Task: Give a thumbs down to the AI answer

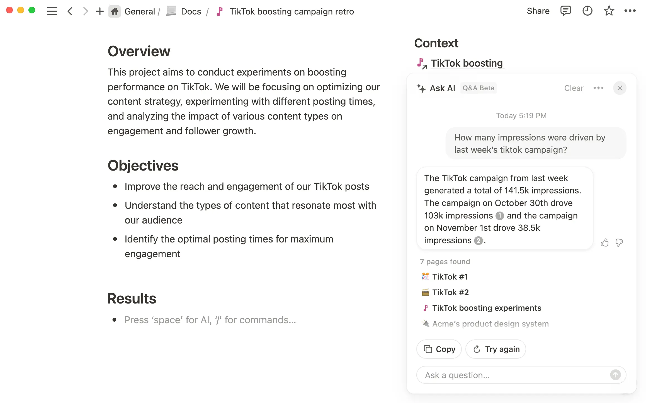Action: coord(619,242)
